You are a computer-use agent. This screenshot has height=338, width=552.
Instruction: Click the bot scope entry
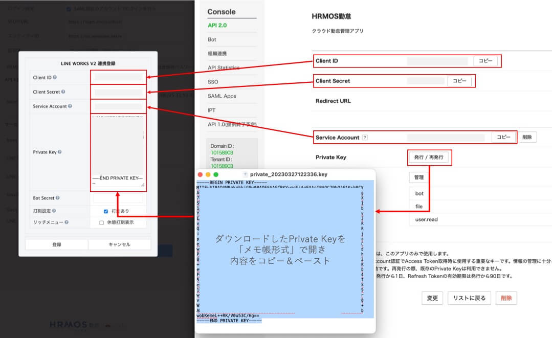tap(419, 193)
